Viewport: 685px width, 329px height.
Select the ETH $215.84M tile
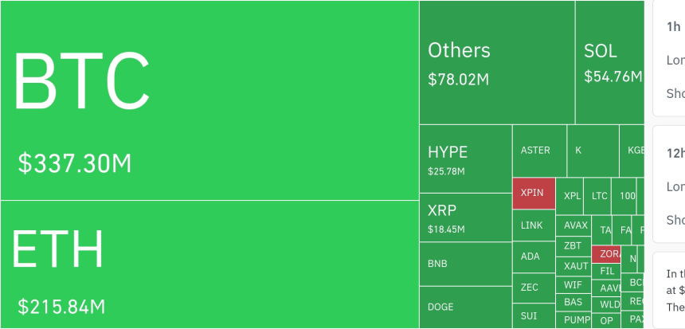(x=209, y=264)
